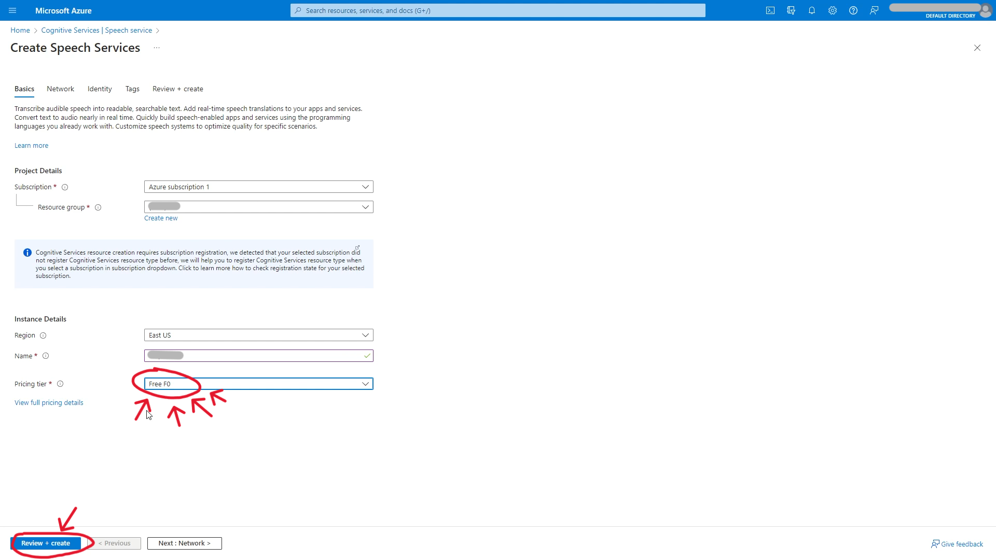Open the Azure portal hamburger menu
The image size is (996, 560).
[12, 10]
